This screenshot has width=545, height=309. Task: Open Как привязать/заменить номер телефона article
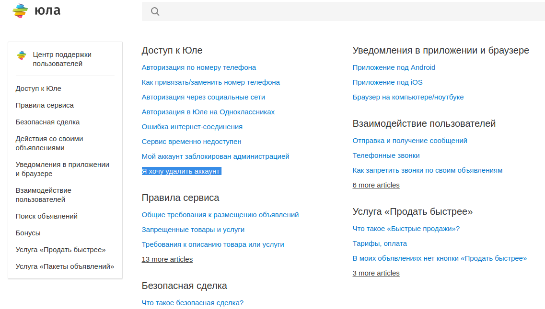pos(210,82)
